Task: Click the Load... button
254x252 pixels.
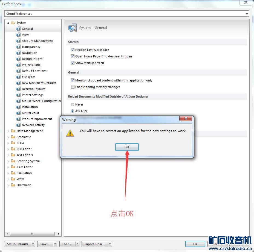Action: coord(67,244)
